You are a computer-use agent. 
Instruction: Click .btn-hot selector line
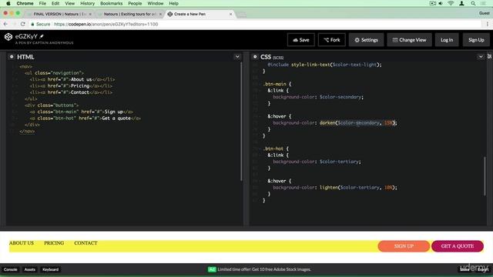pos(276,149)
